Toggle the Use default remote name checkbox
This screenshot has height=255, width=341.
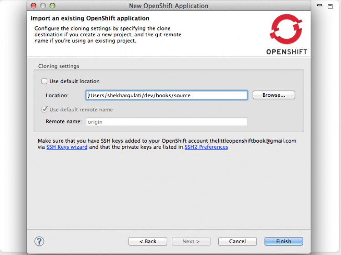45,110
